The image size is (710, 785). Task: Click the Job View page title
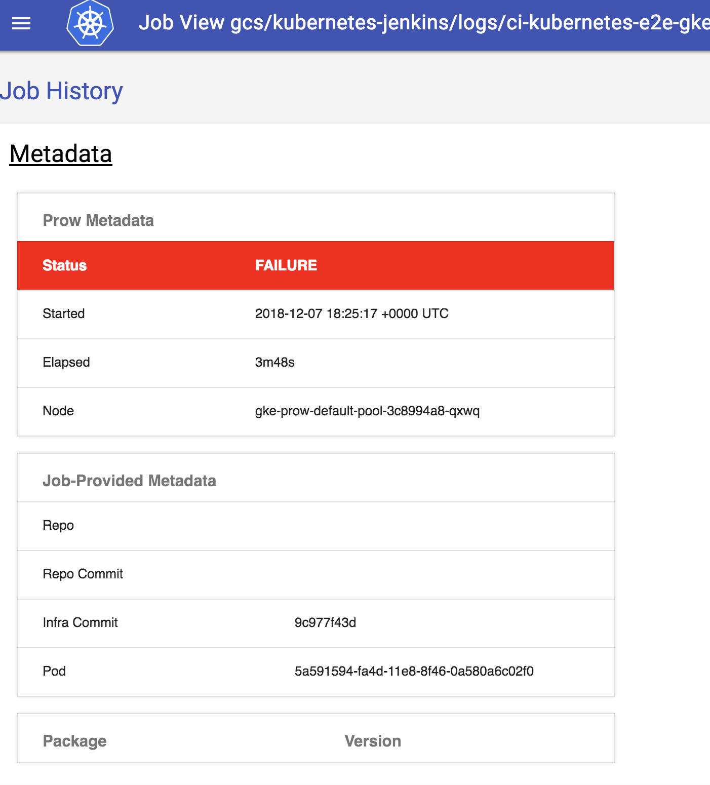click(424, 23)
